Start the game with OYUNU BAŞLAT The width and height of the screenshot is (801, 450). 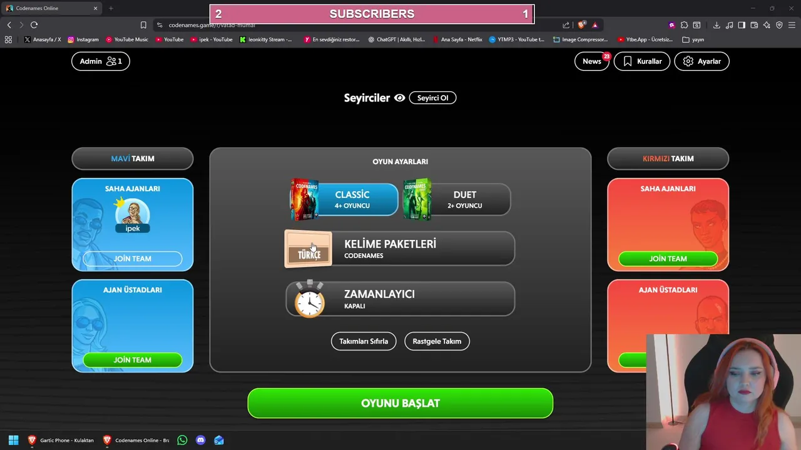[x=400, y=403]
